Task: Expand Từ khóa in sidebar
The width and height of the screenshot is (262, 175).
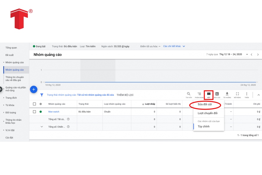Action: (4, 105)
